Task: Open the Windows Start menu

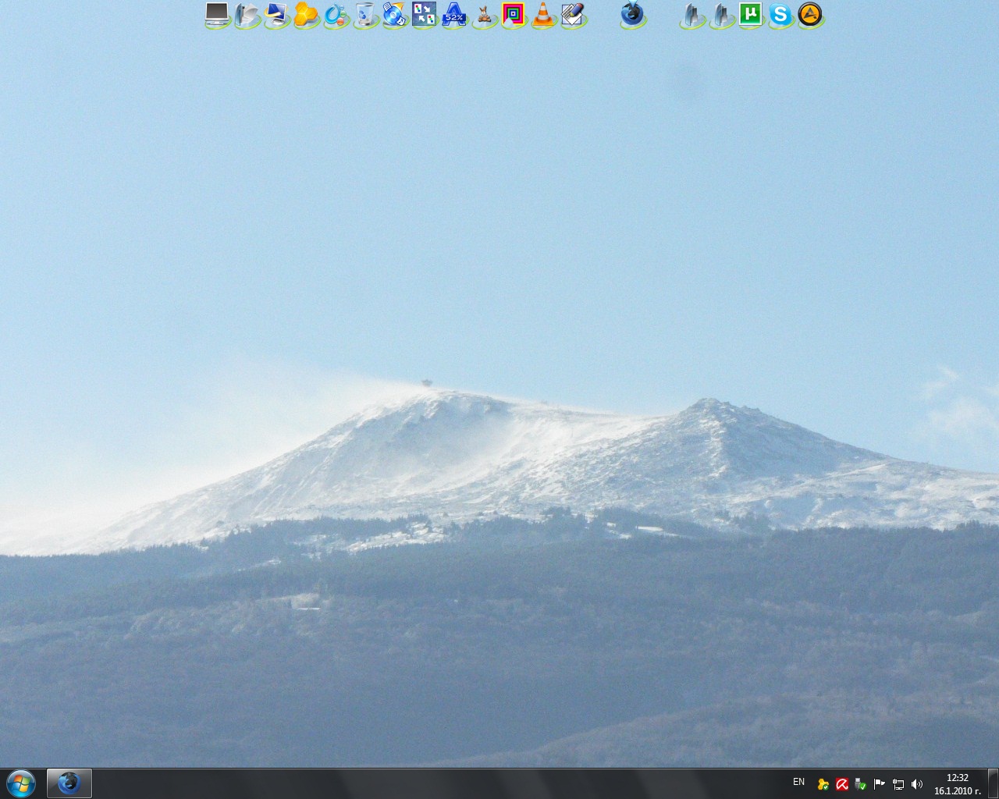Action: pos(20,783)
